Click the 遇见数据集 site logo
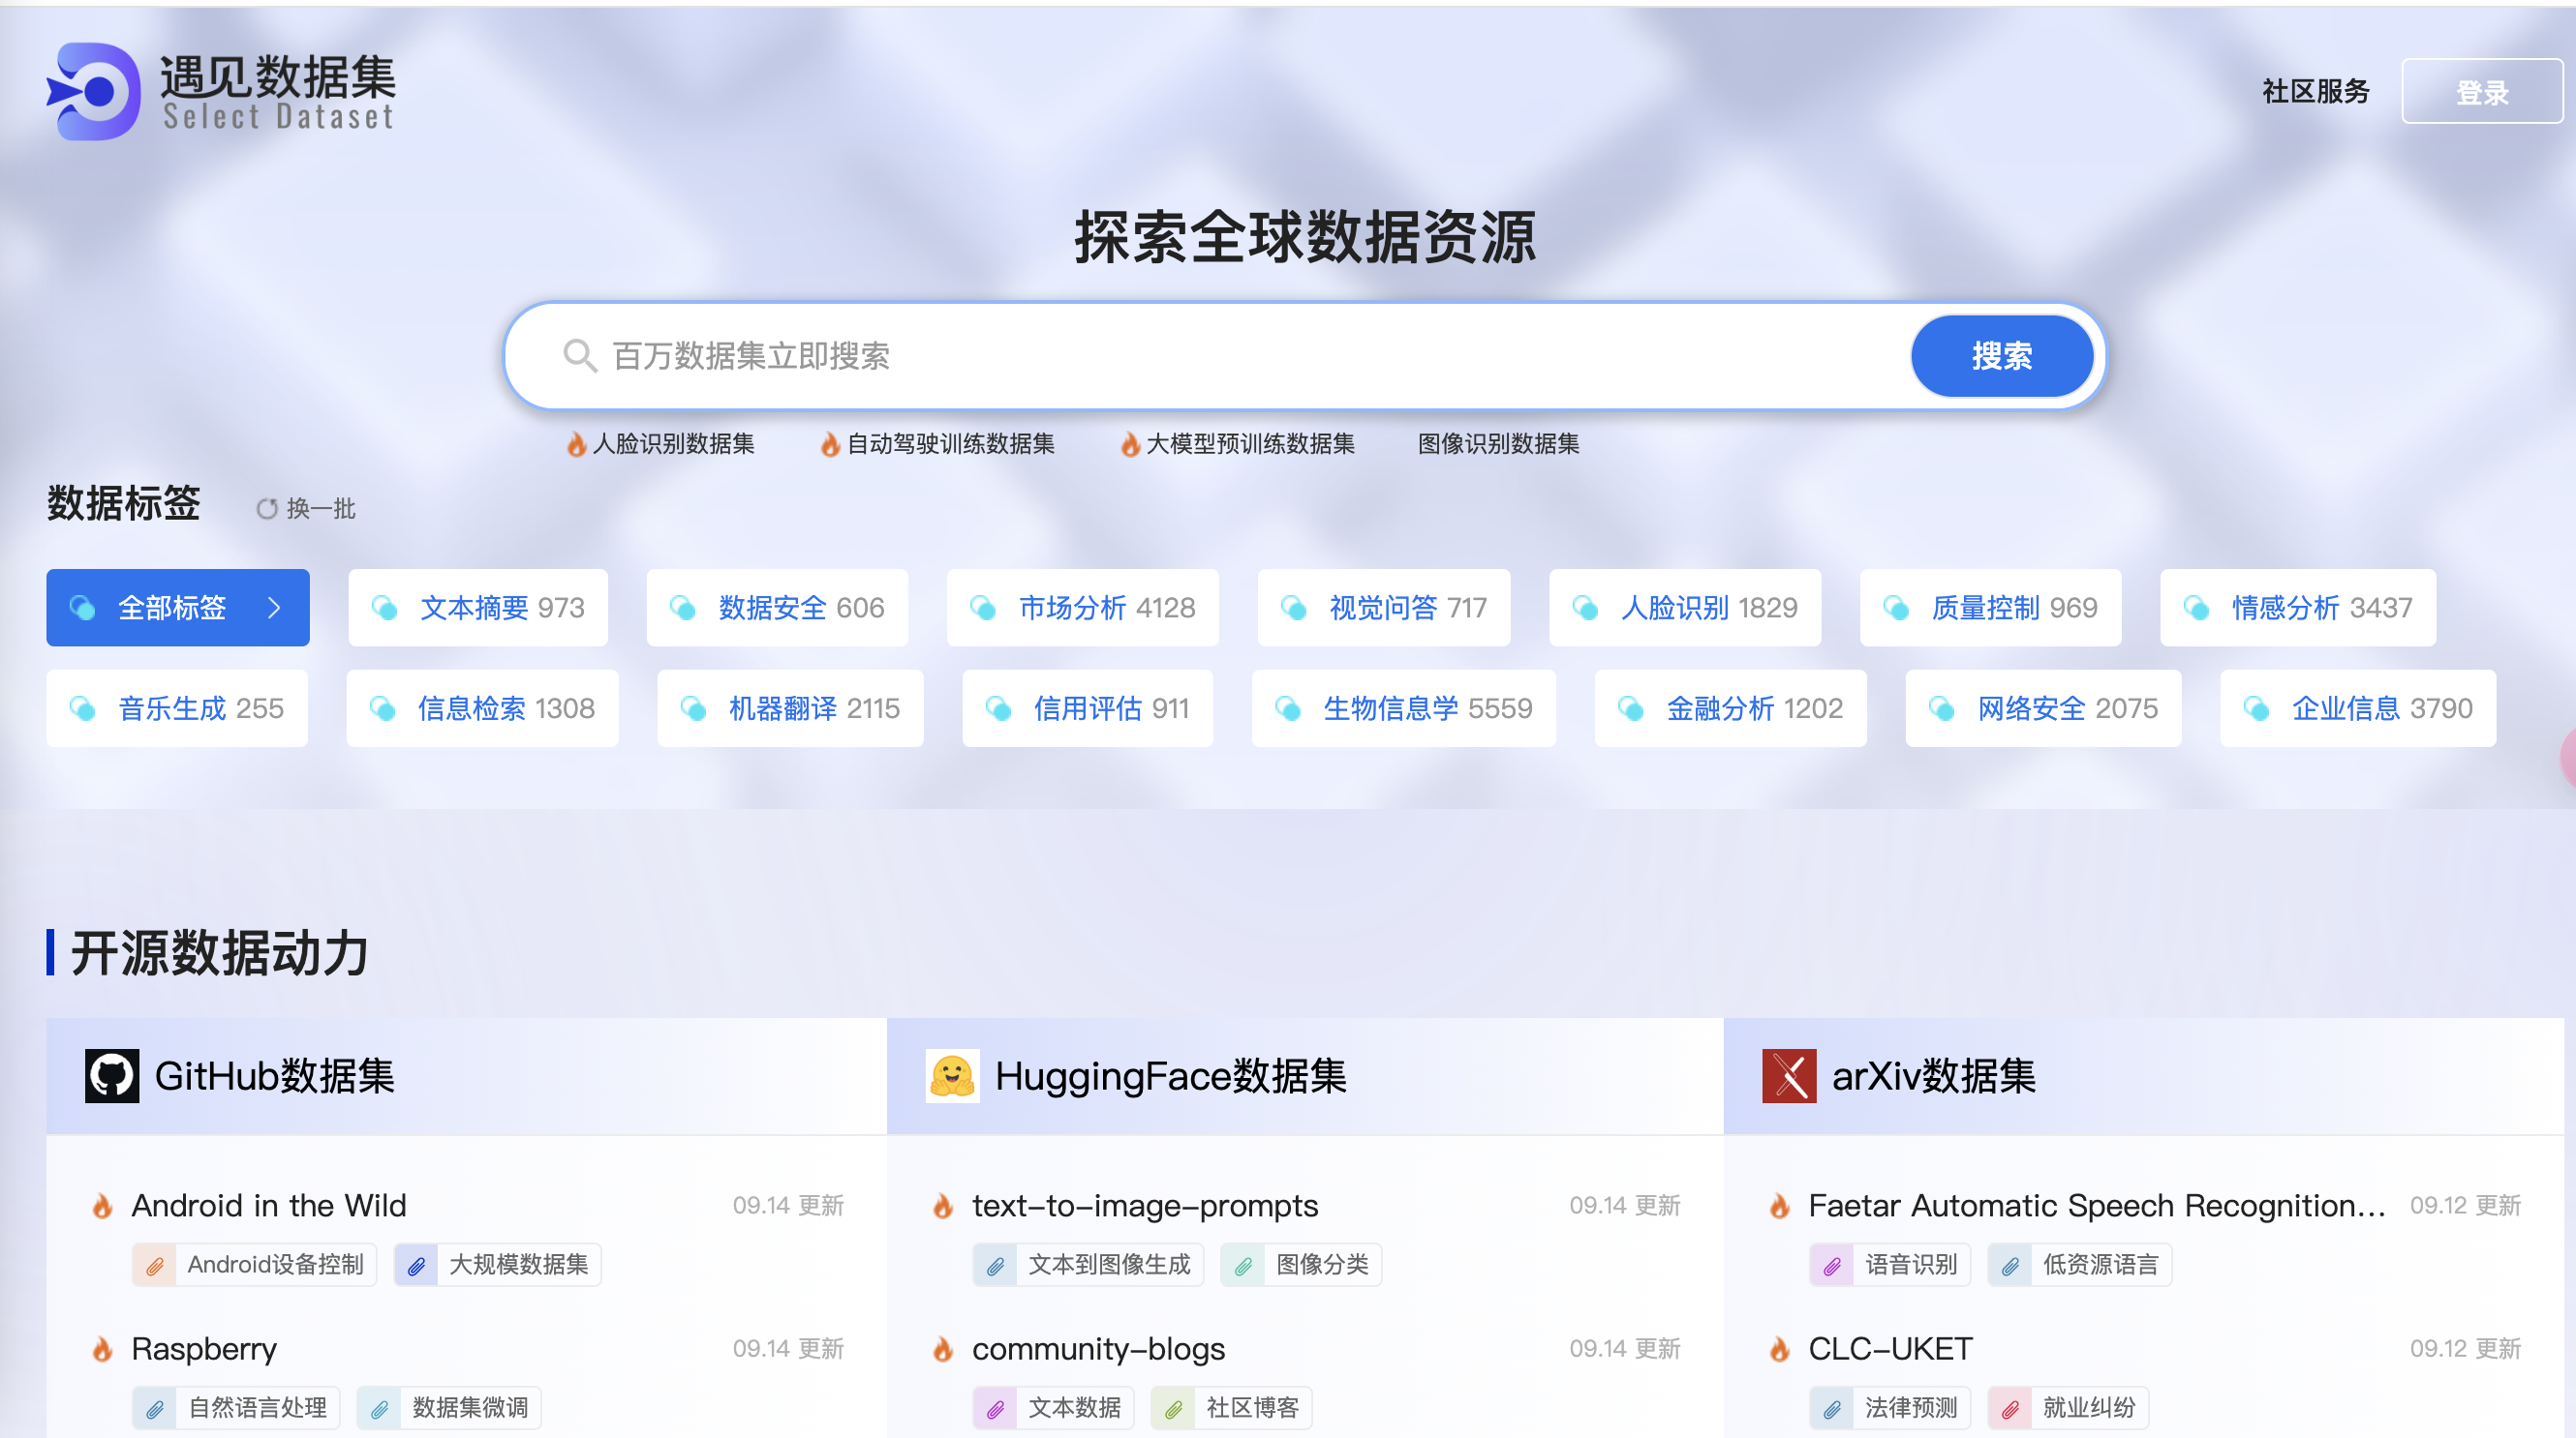2576x1438 pixels. point(220,91)
